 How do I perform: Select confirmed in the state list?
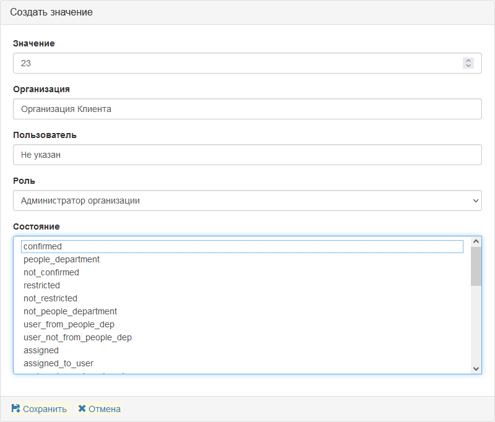(x=43, y=246)
